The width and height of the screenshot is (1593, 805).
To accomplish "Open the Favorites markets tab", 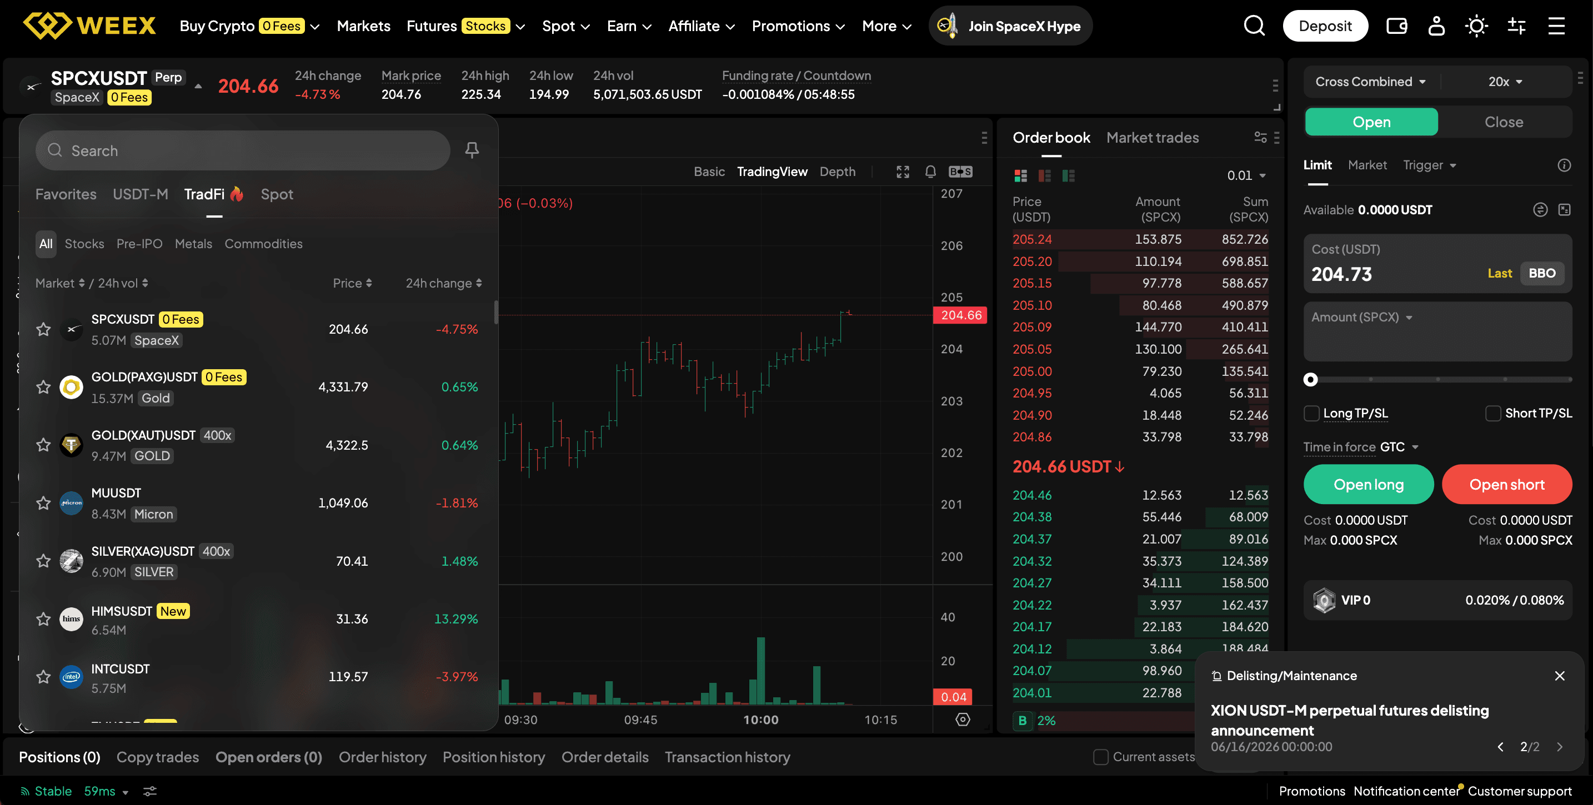I will 66,194.
